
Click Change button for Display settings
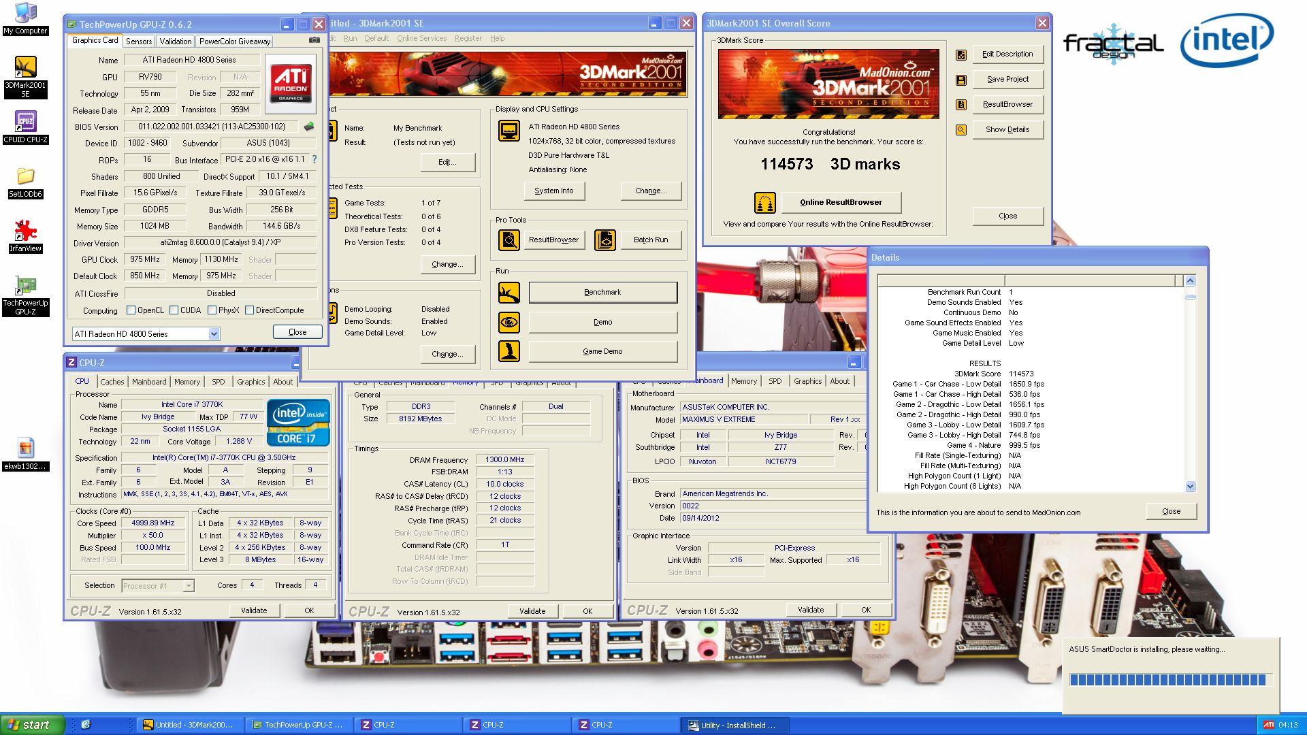click(651, 191)
